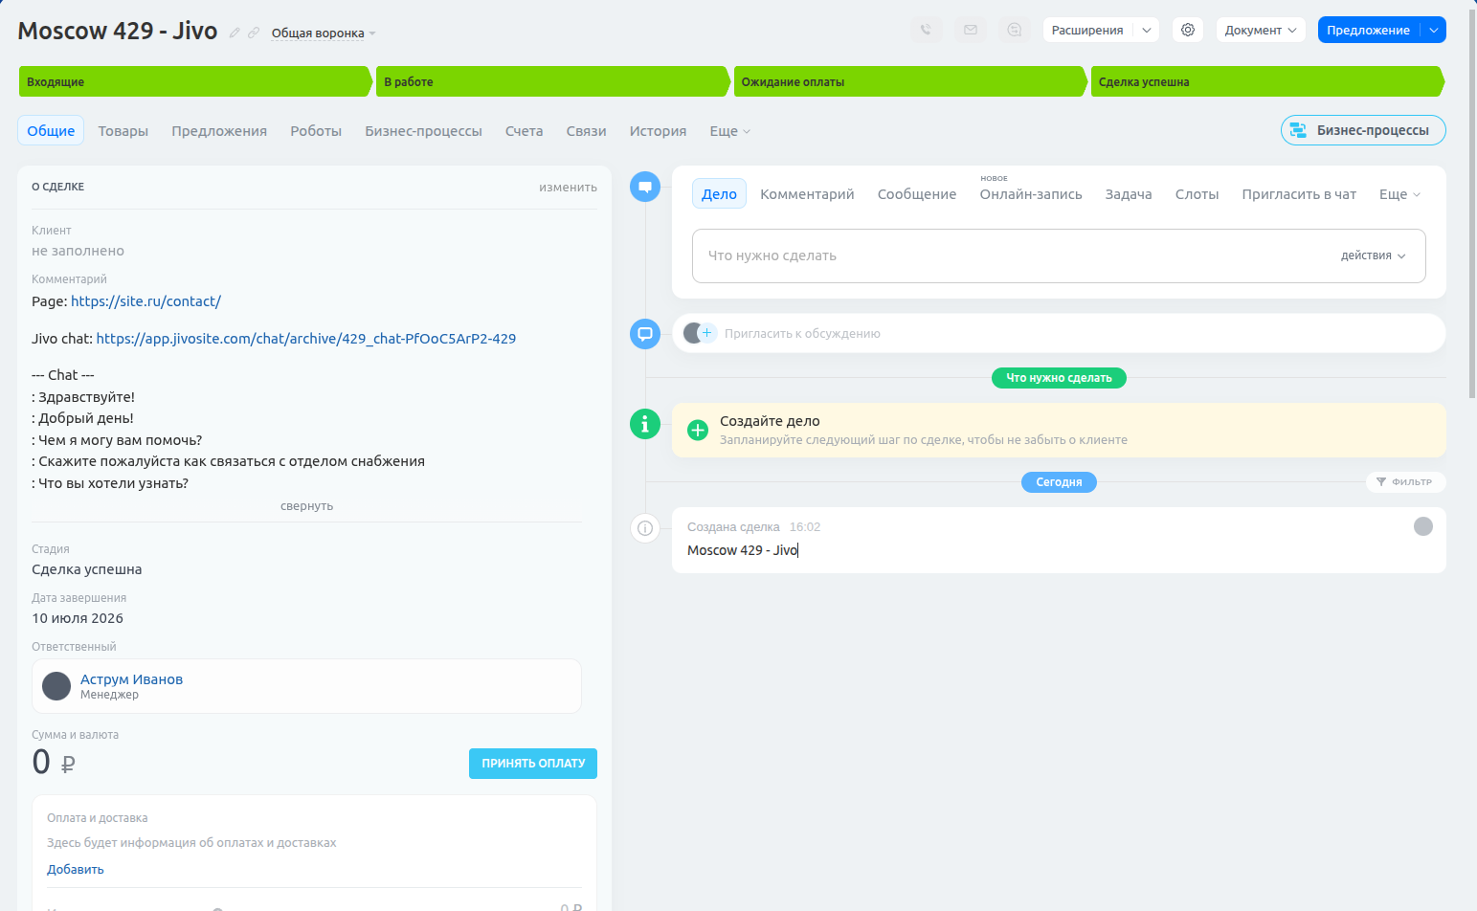The height and width of the screenshot is (911, 1477).
Task: Expand the Еще menu in deal tabs
Action: [x=729, y=131]
